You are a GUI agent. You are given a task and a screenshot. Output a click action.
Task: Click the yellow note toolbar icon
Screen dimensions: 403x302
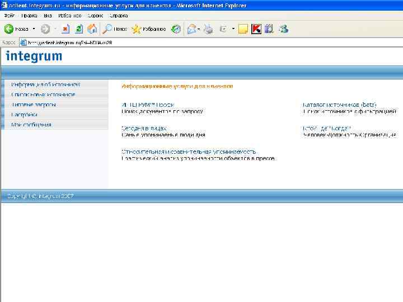(243, 29)
